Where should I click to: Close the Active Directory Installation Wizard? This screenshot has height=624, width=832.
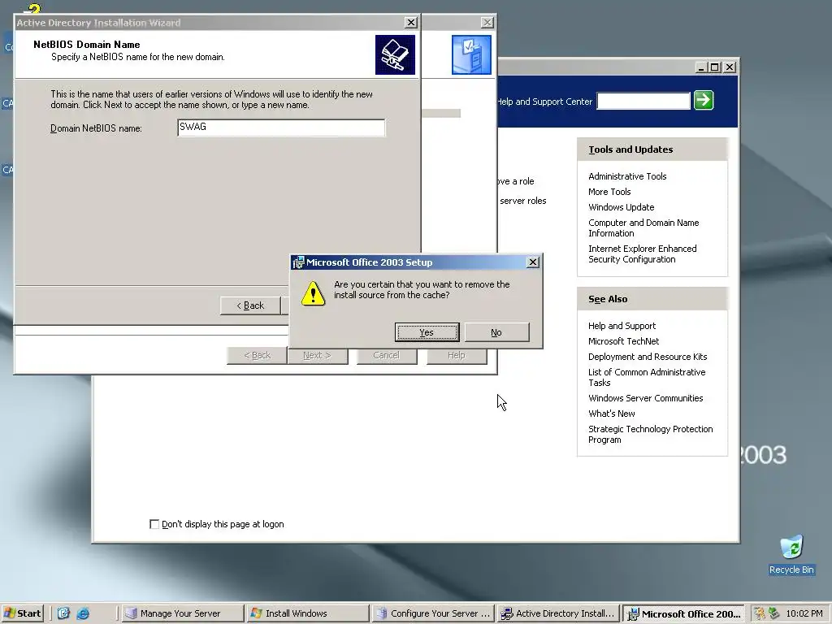coord(410,22)
